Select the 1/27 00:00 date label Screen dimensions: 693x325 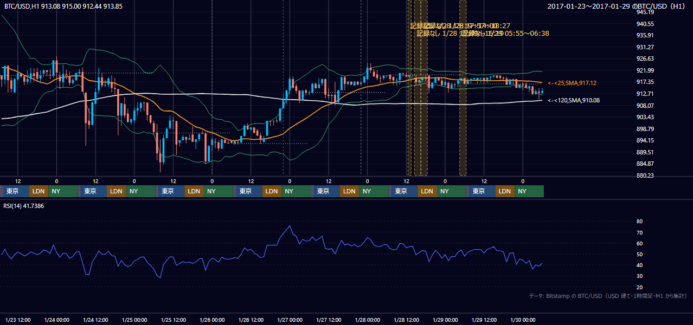coord(290,319)
